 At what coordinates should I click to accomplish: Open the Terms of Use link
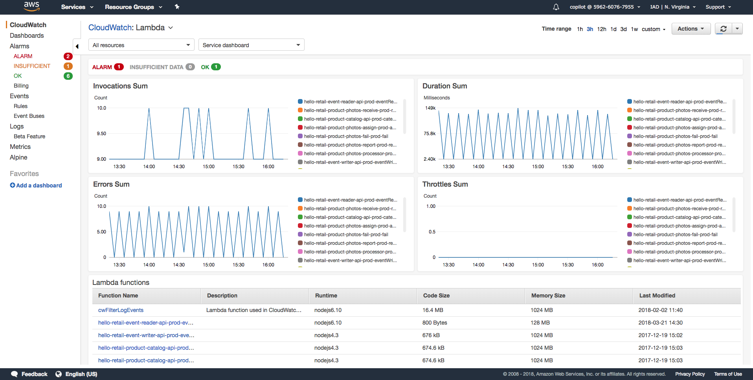point(728,374)
